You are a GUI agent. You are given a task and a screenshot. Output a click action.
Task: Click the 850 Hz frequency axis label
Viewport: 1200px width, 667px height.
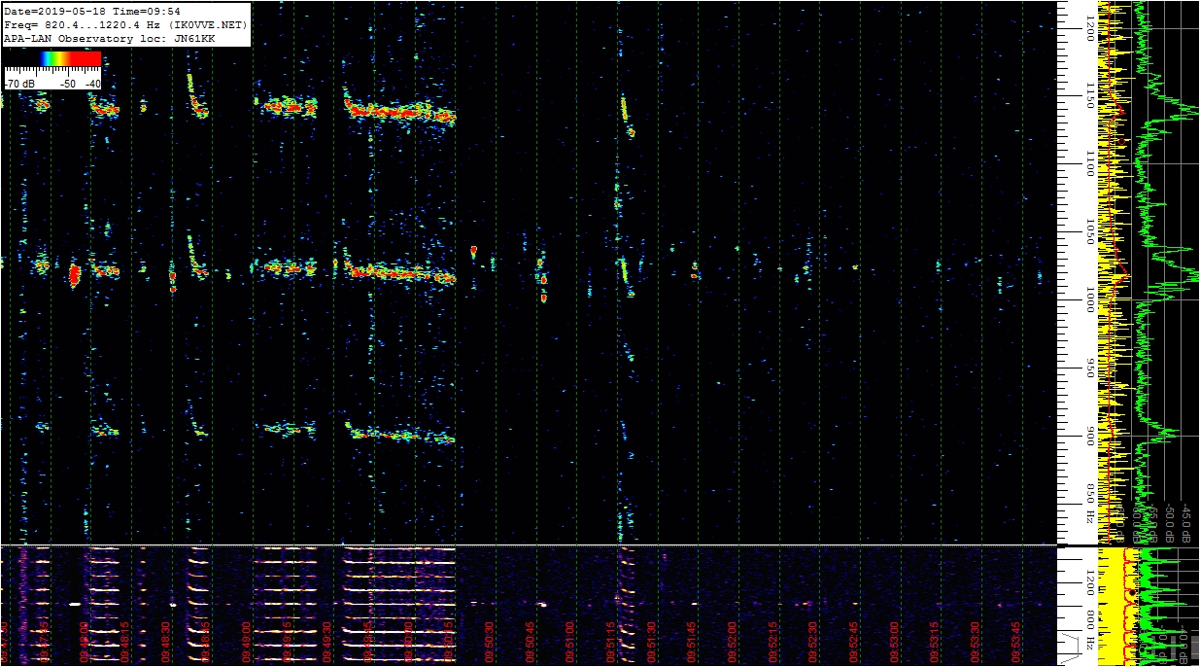tap(1090, 502)
